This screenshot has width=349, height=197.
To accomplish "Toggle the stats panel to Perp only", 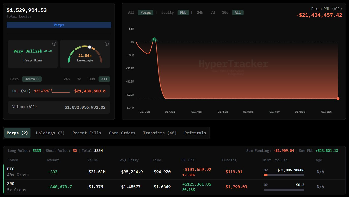I will pyautogui.click(x=14, y=79).
